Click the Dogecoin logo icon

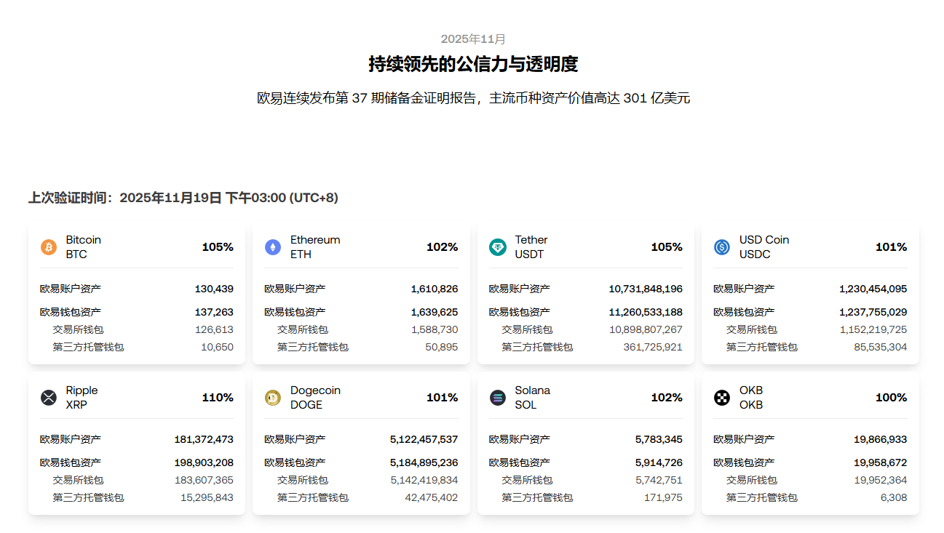point(273,398)
